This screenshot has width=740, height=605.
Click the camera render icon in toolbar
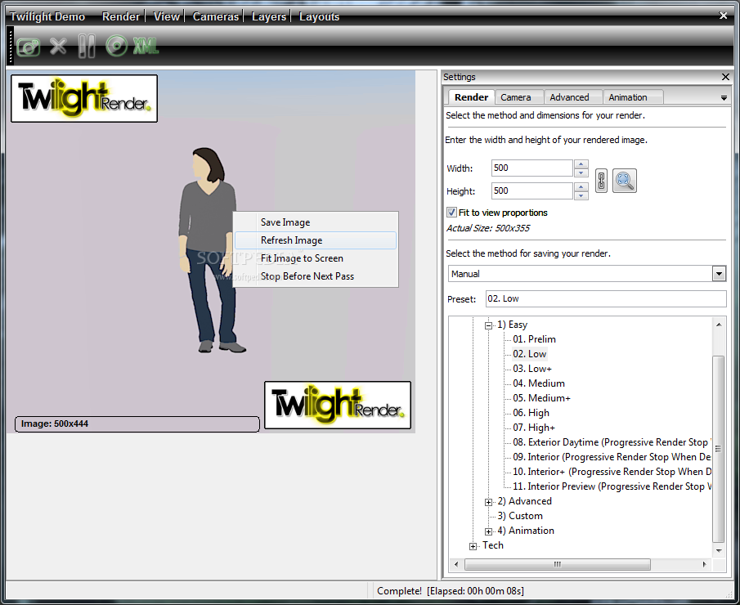coord(29,47)
